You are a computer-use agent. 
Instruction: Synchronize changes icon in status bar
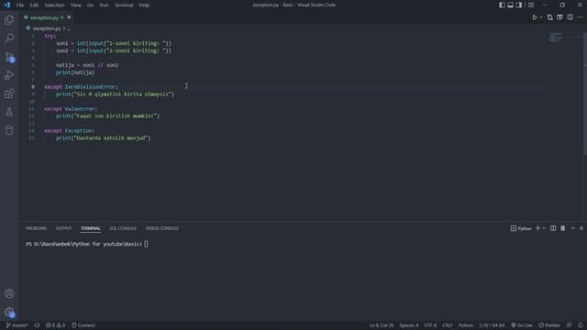pos(37,325)
